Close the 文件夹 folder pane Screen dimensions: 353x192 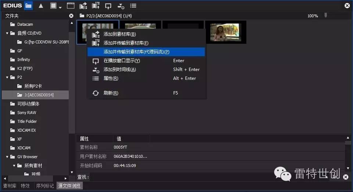(x=71, y=16)
